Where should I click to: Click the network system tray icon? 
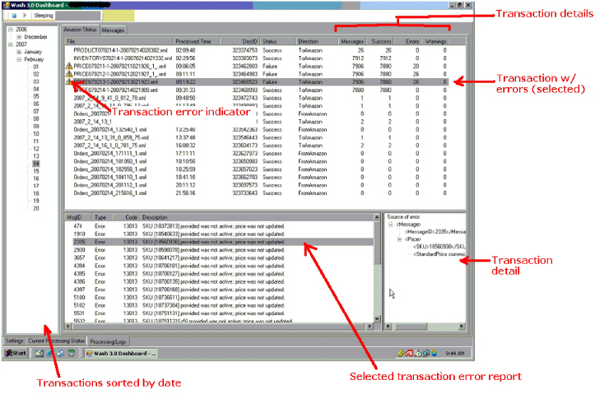[x=426, y=353]
